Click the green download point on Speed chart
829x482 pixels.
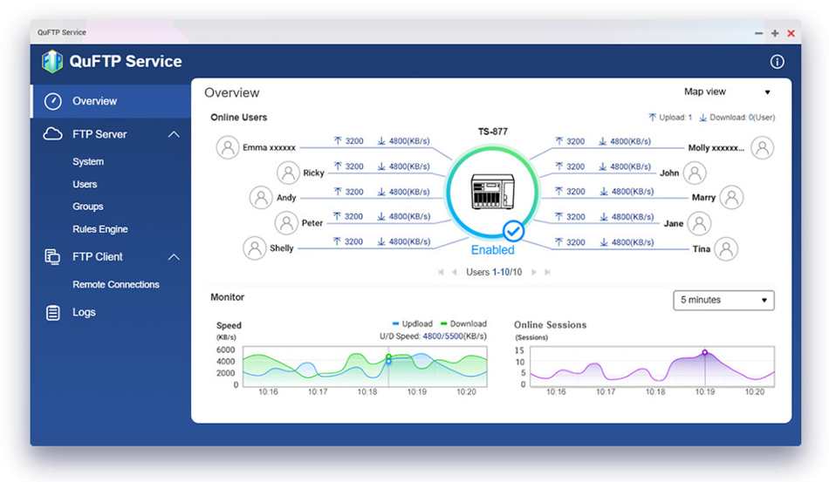pos(388,356)
